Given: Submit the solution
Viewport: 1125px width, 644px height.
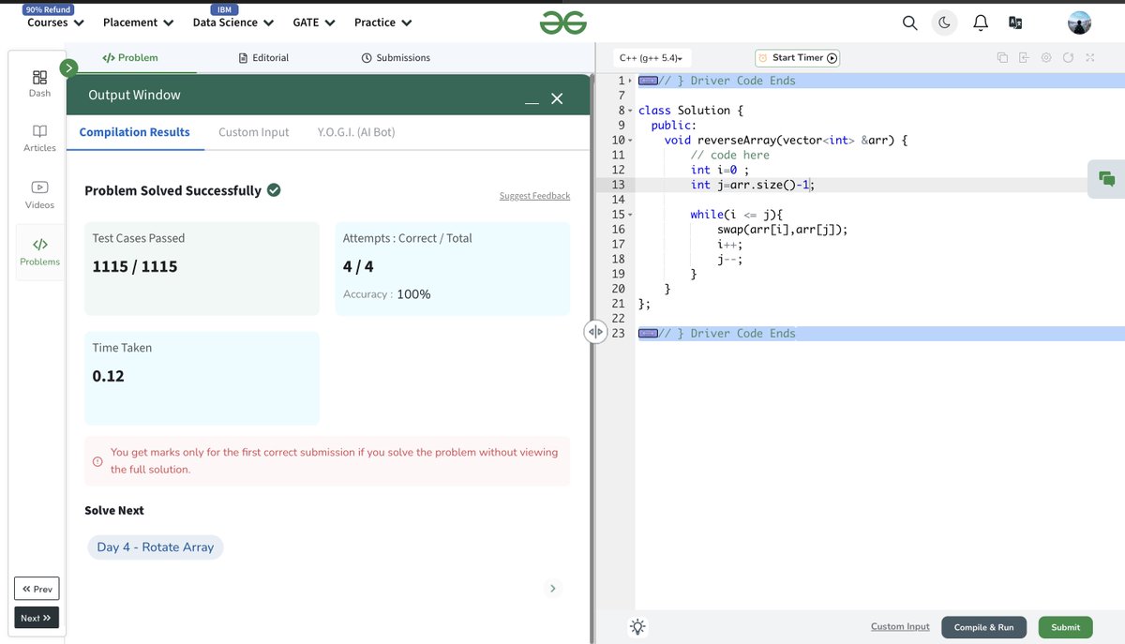Looking at the screenshot, I should (x=1065, y=627).
